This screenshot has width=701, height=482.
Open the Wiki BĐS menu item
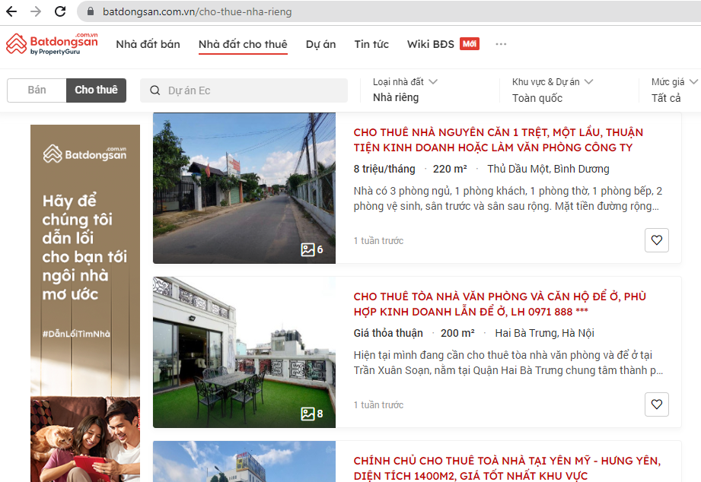(430, 44)
